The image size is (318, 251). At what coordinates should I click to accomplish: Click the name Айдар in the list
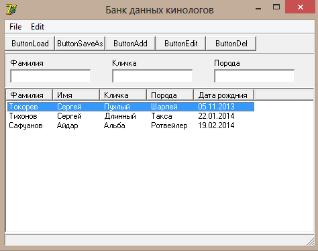coord(68,125)
